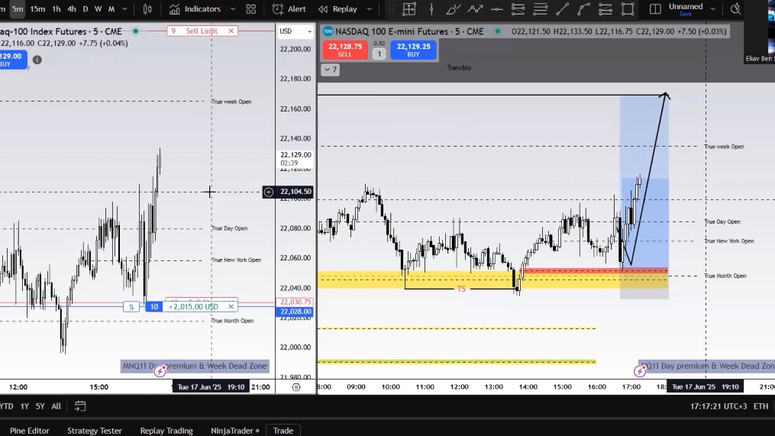Select the brush drawing tool

(453, 9)
